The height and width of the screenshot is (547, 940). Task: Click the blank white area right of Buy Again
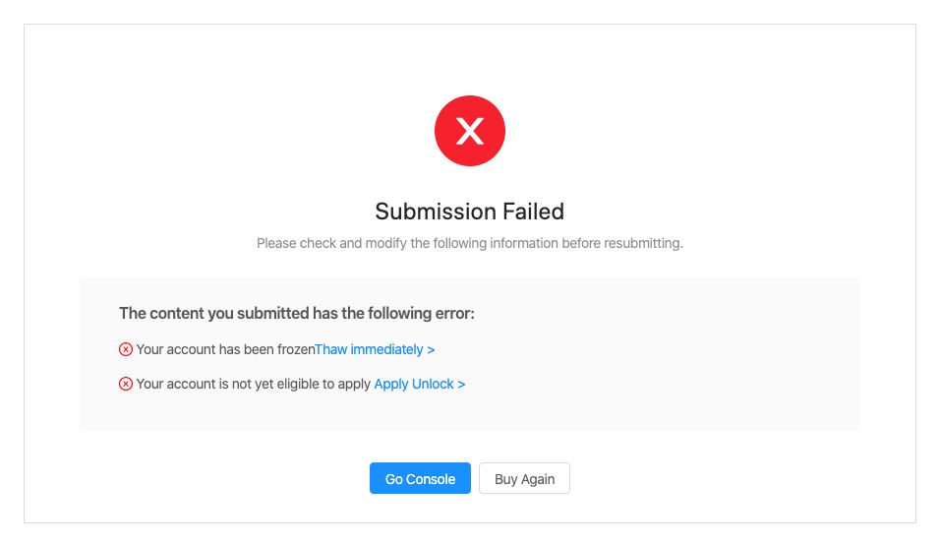[737, 479]
